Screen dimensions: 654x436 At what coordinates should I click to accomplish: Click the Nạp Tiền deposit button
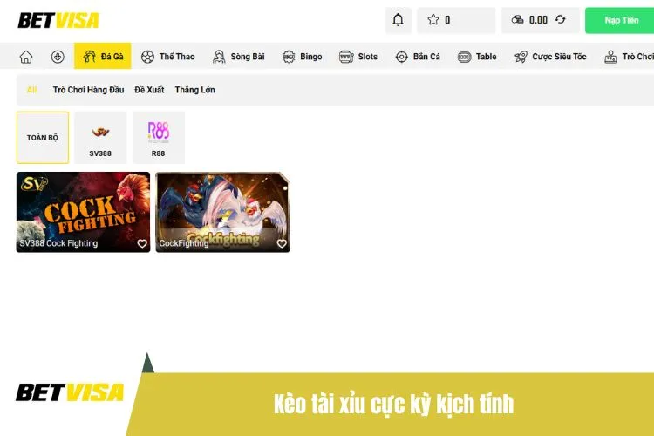(620, 20)
